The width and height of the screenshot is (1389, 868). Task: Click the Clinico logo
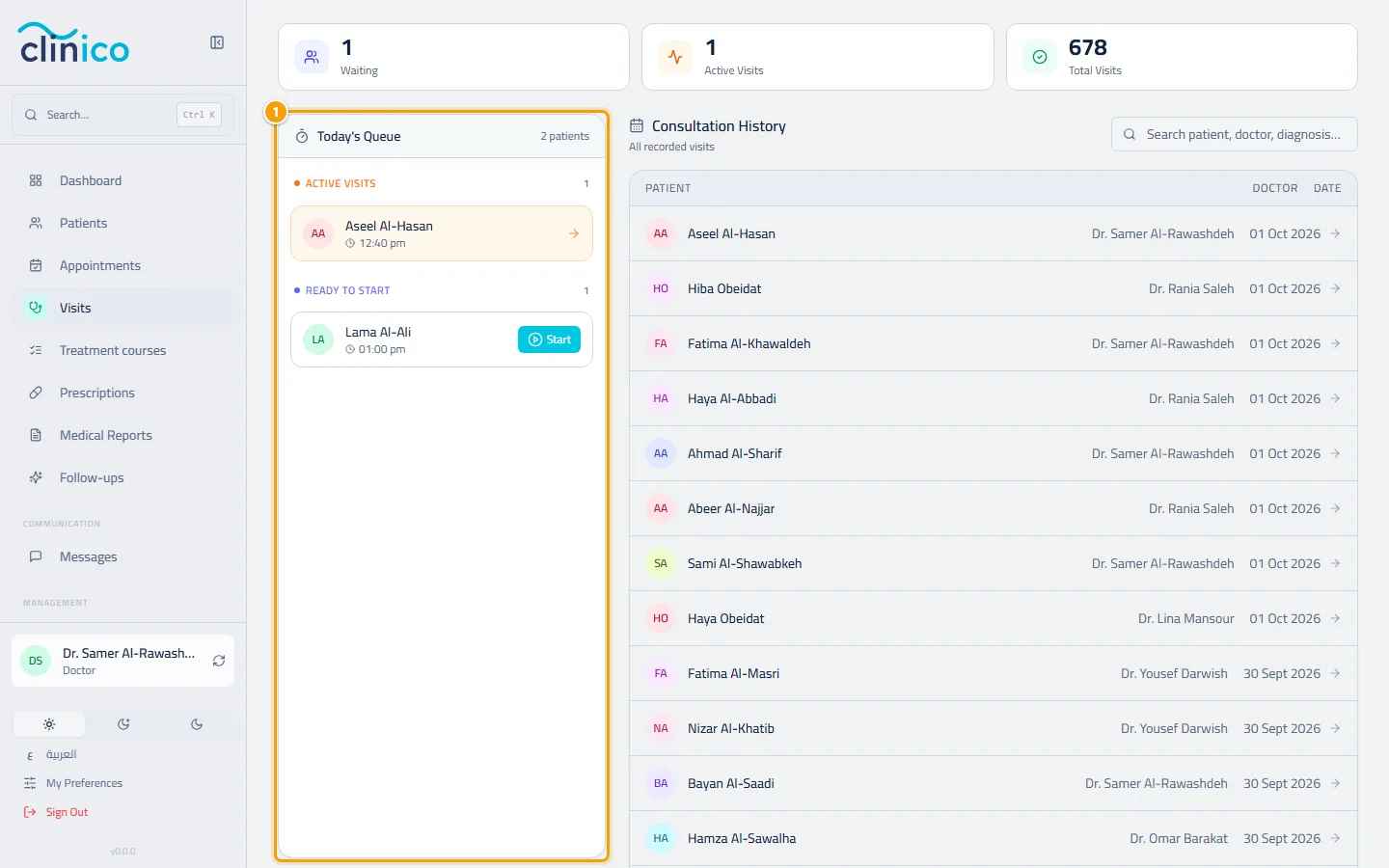74,43
